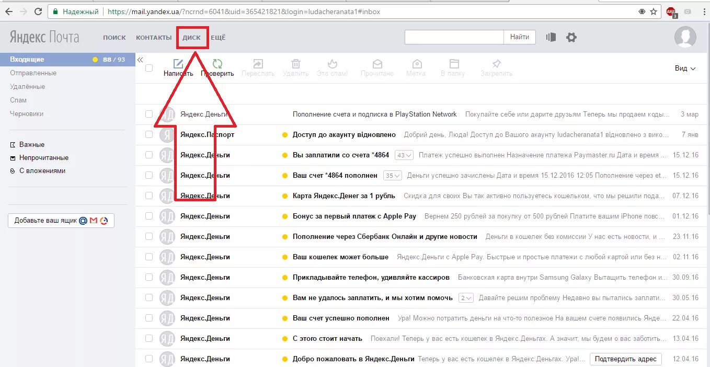Select the Черновики folder
The height and width of the screenshot is (367, 710).
27,113
